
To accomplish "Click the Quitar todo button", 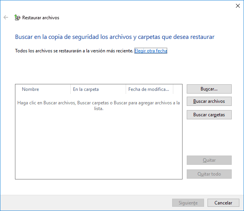I will [209, 174].
